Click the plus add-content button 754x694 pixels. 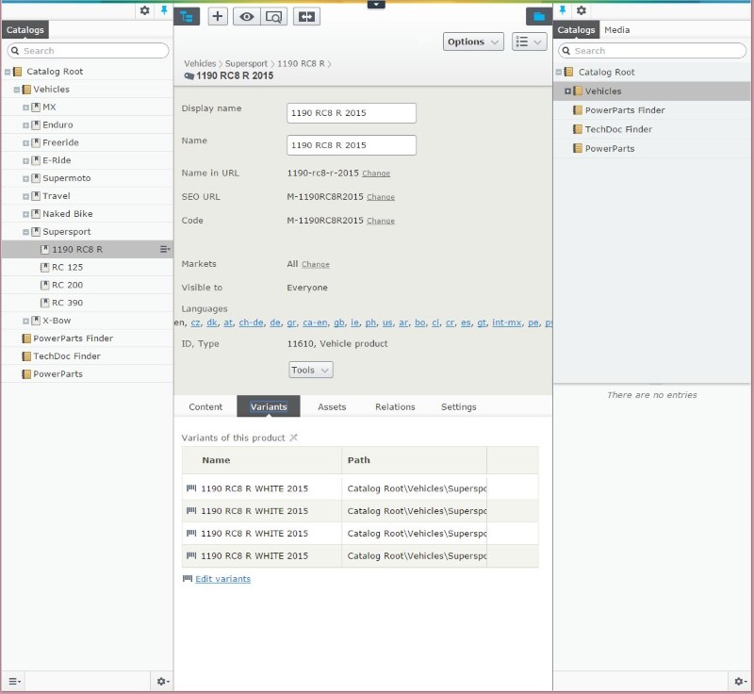tap(218, 16)
